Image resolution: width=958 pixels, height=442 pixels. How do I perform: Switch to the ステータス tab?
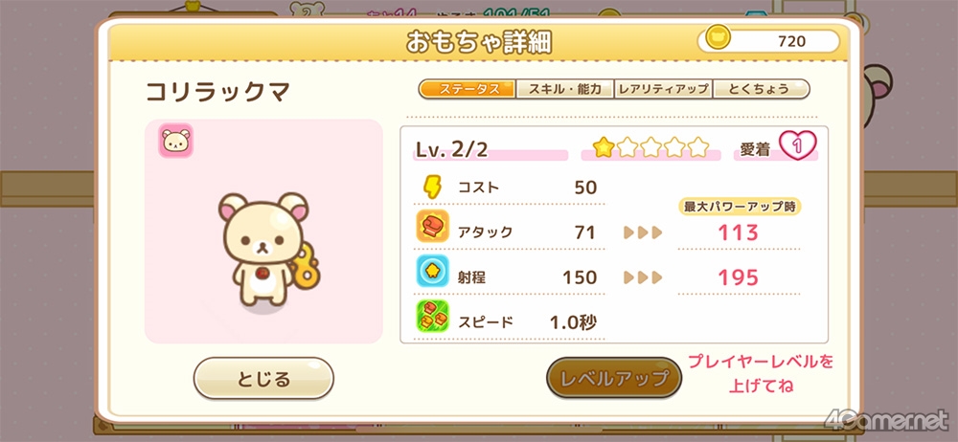[468, 89]
